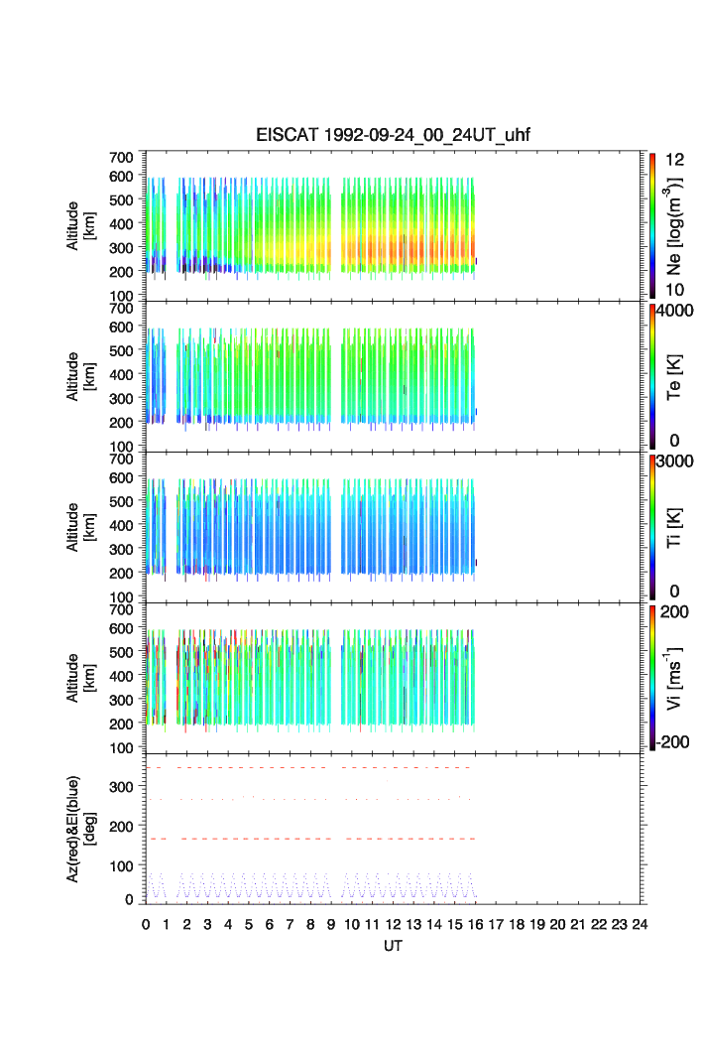Click the "Altitude [km]" label of Vi panel
This screenshot has width=702, height=1055.
click(80, 678)
